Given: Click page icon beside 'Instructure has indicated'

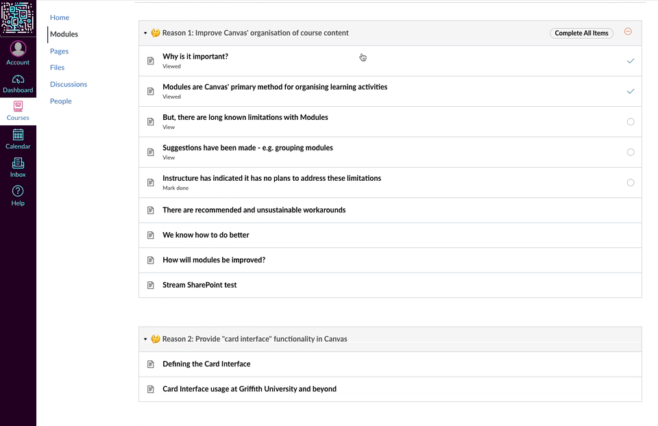Looking at the screenshot, I should pos(151,182).
